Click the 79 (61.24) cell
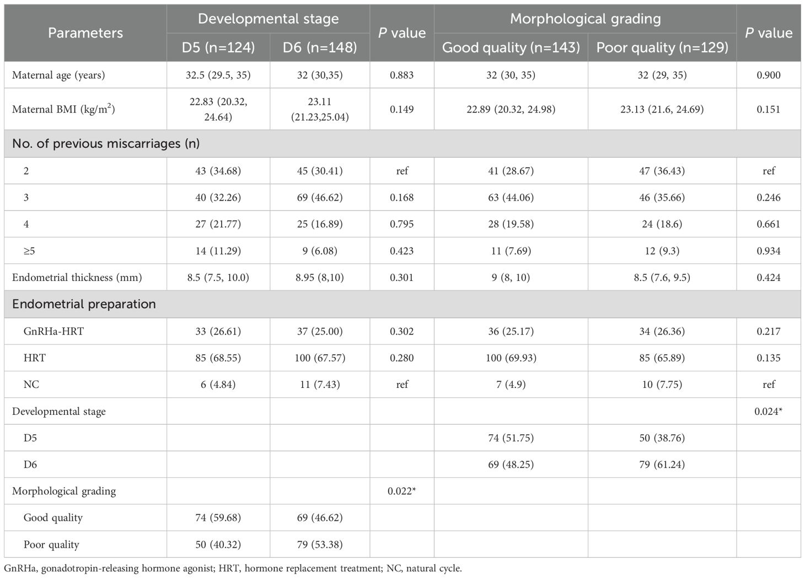Image resolution: width=805 pixels, height=578 pixels. [x=662, y=464]
